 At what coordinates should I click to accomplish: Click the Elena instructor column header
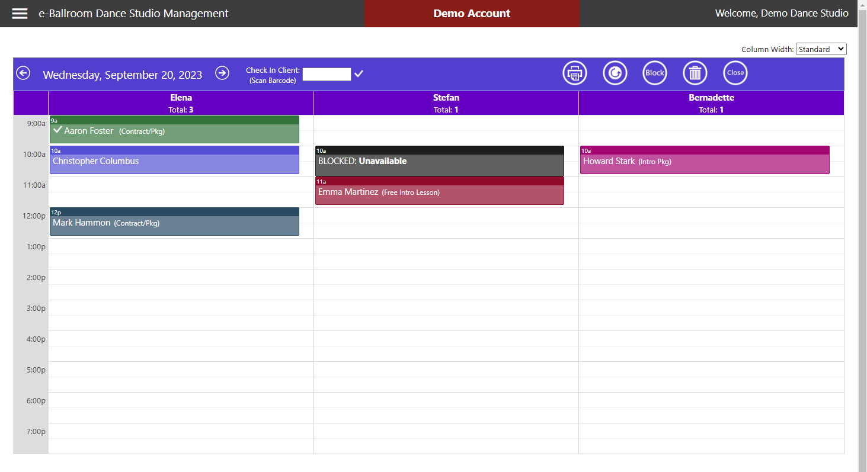(x=181, y=102)
